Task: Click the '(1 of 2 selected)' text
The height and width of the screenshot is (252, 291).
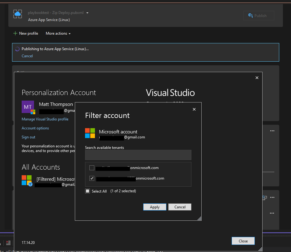Action: (123, 191)
